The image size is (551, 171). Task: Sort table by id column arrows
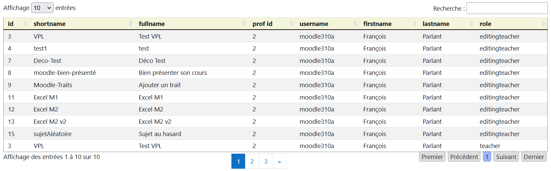click(x=25, y=24)
